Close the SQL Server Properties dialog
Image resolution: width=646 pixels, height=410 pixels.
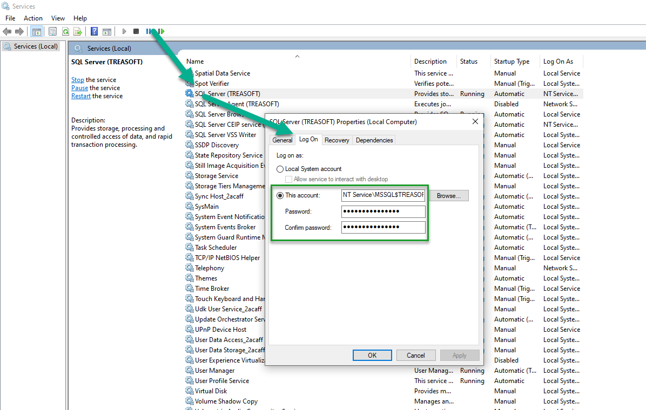(475, 121)
